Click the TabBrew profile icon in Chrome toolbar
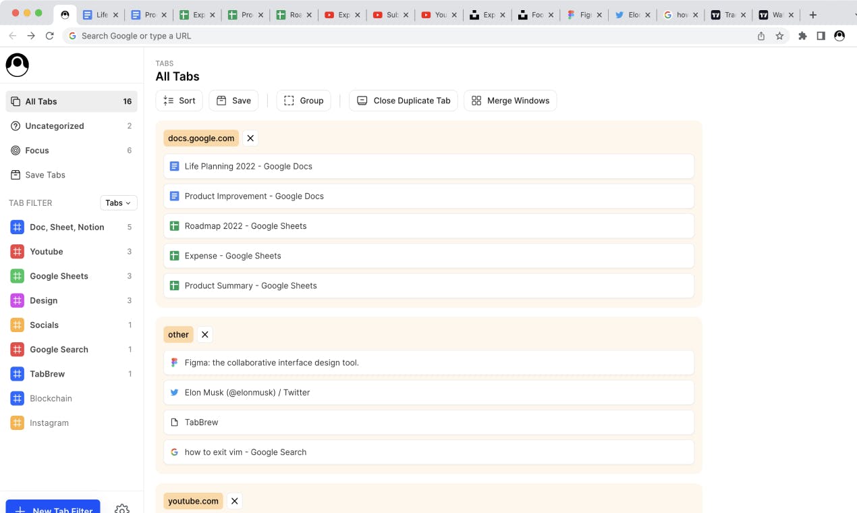The height and width of the screenshot is (513, 857). 839,36
